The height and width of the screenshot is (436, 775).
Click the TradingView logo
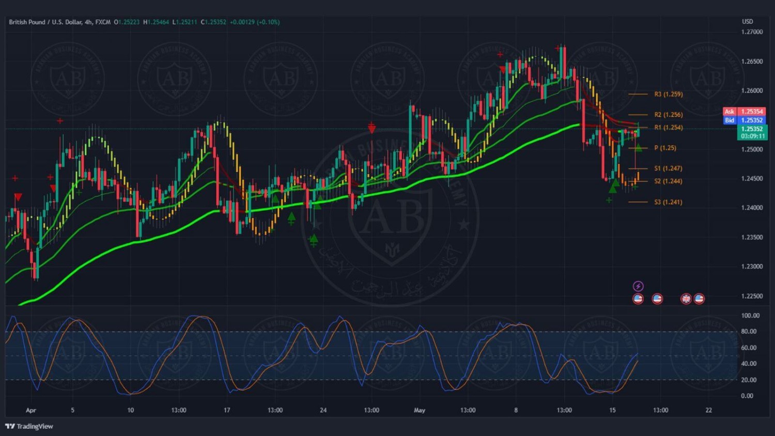(x=29, y=426)
